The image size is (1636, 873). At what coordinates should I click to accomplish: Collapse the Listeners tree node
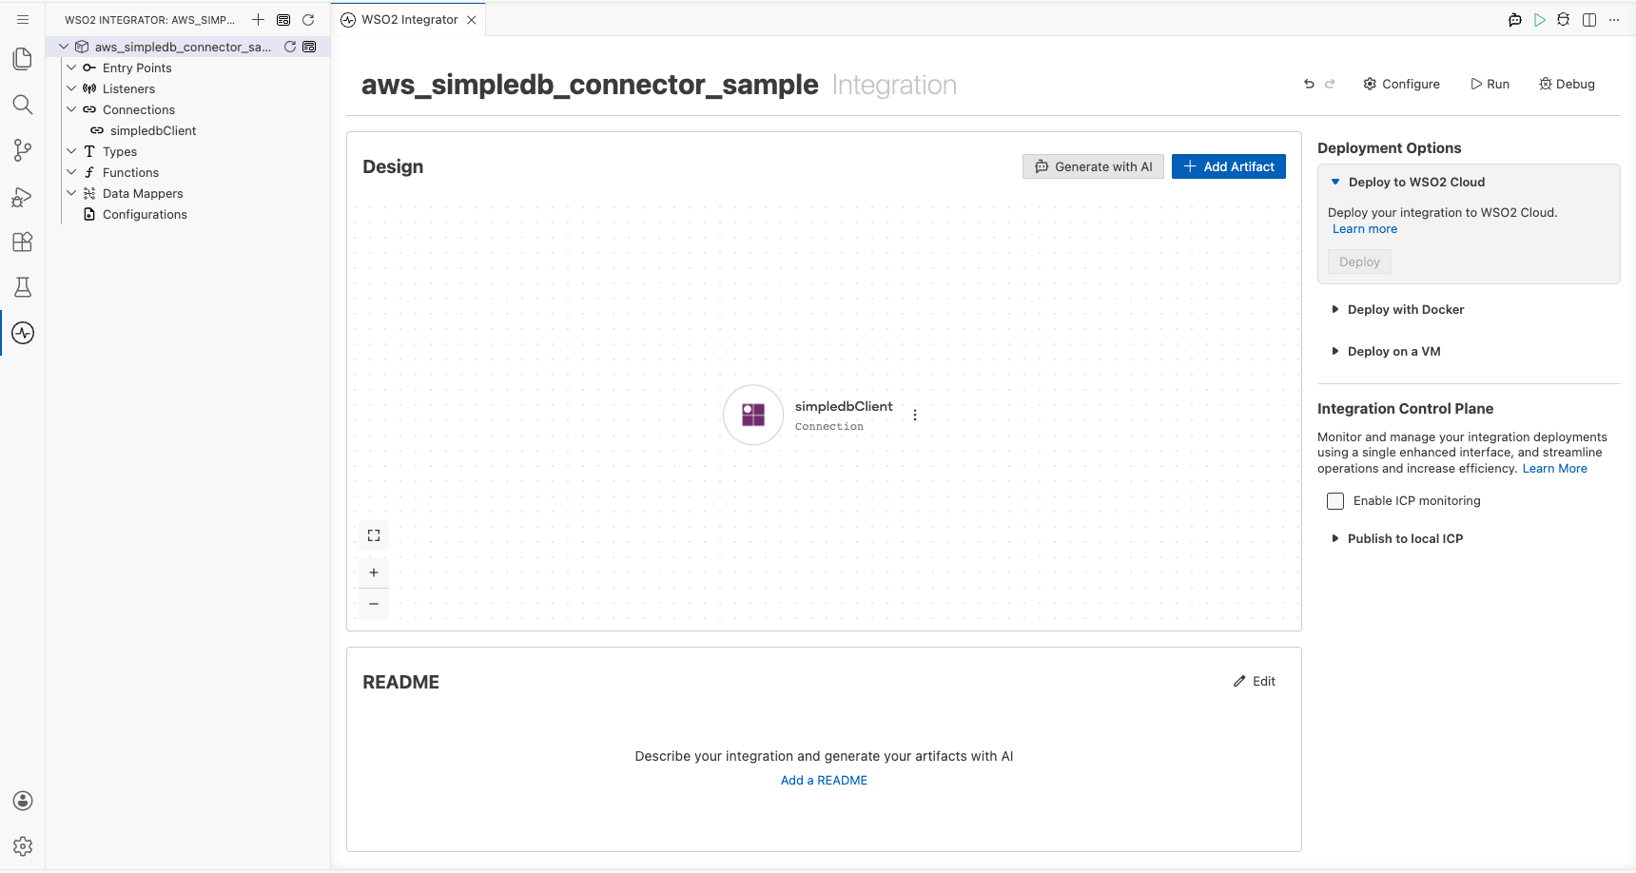click(x=71, y=88)
